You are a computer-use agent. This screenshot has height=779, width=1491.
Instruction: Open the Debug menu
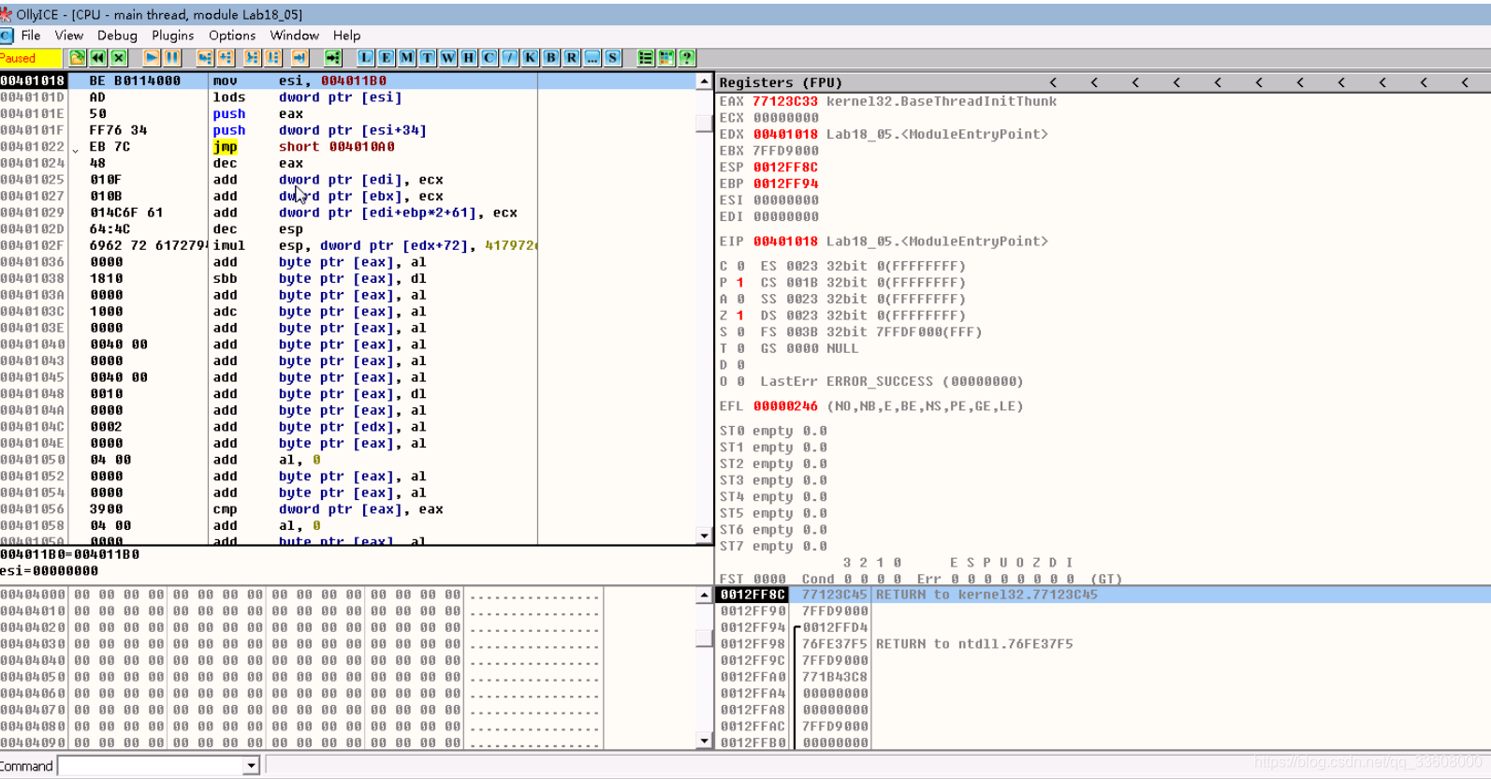coord(117,36)
